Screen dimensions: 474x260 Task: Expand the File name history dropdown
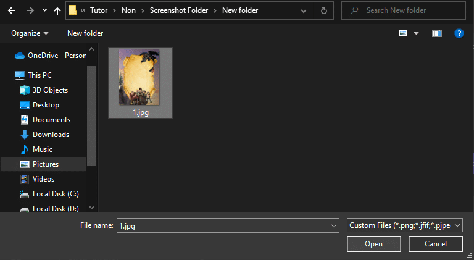[x=333, y=225]
